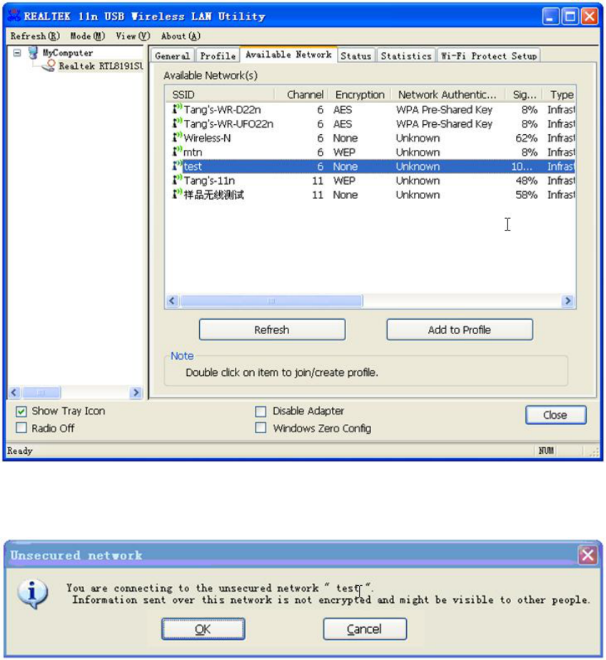Check the Disable Adapter option
This screenshot has width=606, height=660.
(x=261, y=411)
